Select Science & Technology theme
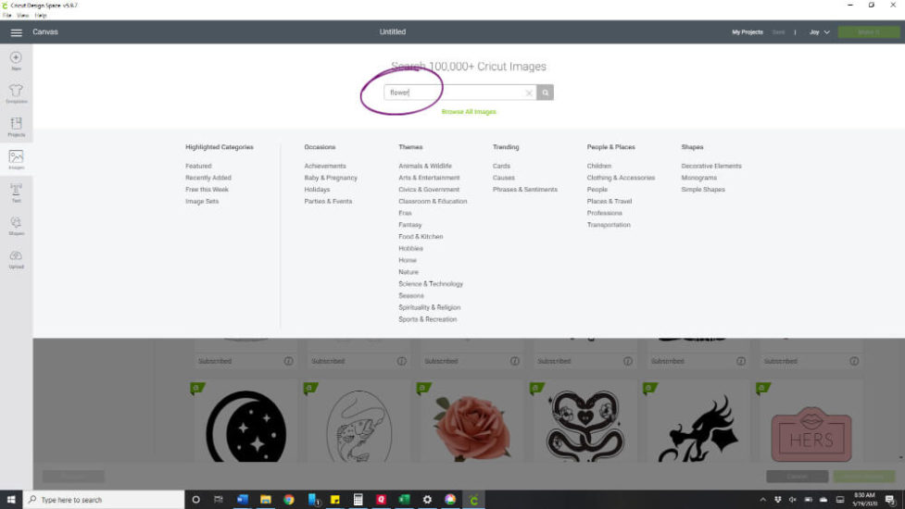Viewport: 905px width, 509px height. click(431, 284)
